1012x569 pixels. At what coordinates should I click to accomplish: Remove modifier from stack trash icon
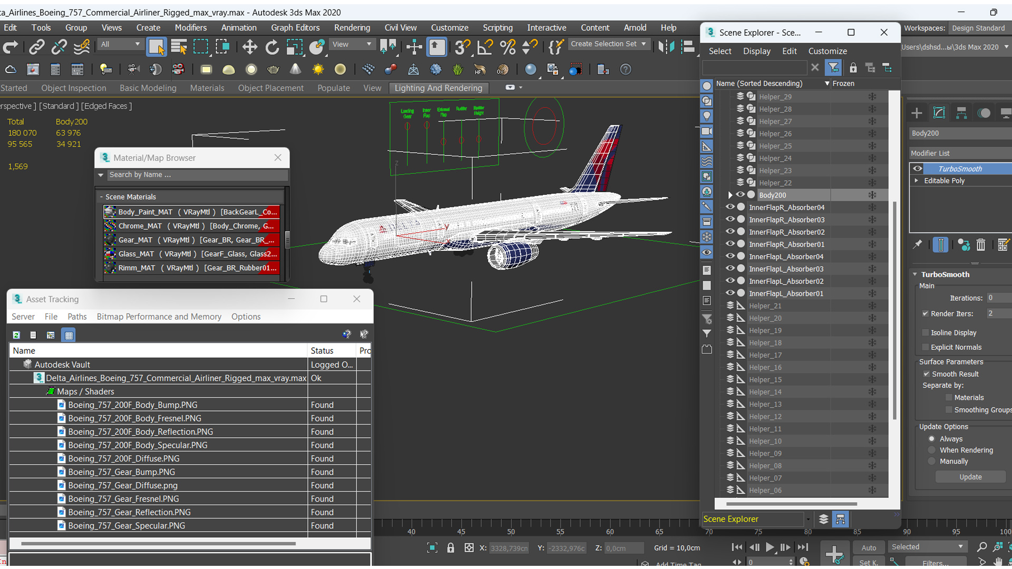point(980,245)
